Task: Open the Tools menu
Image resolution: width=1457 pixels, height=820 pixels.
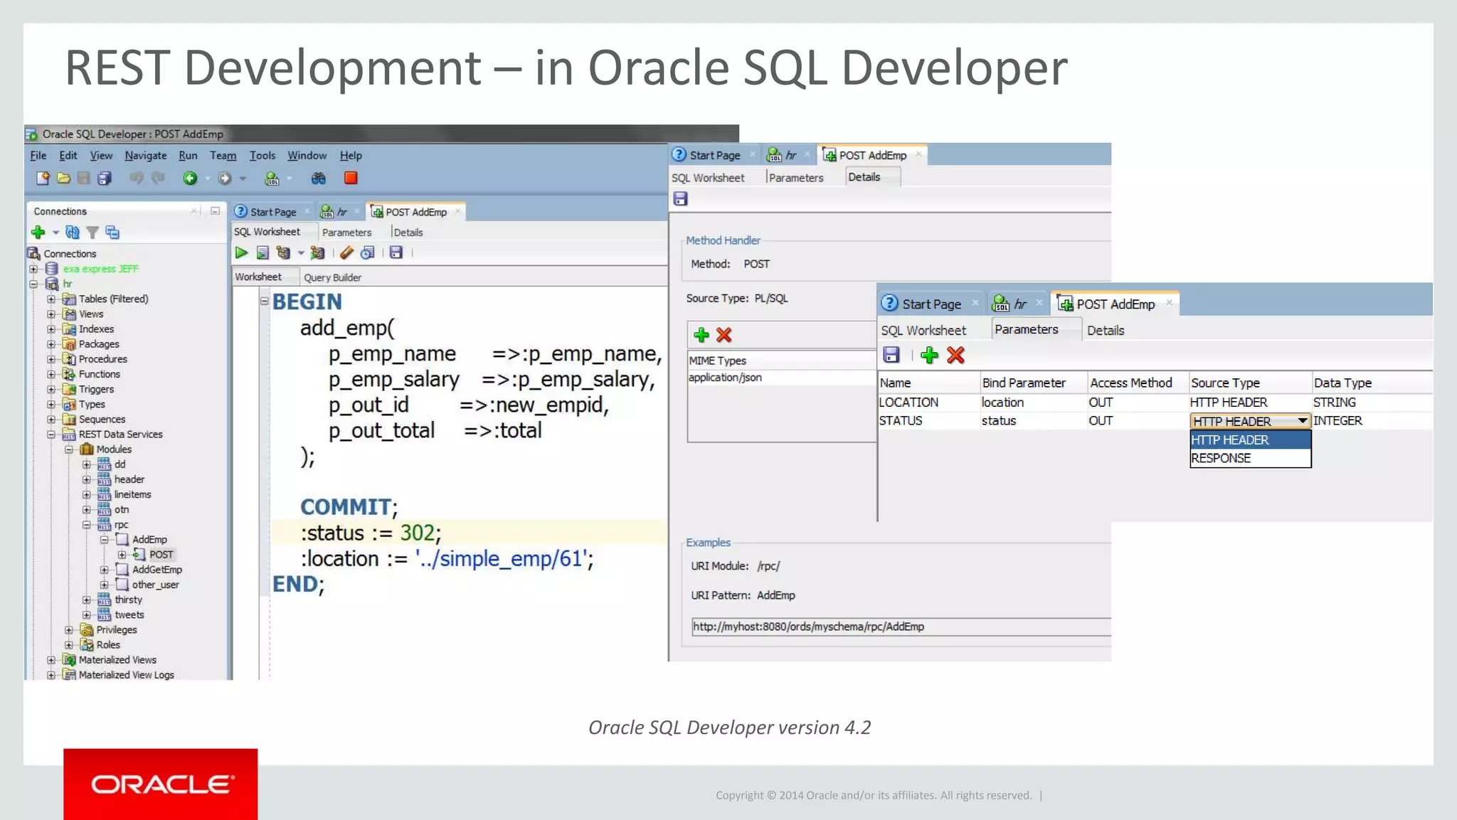Action: [x=262, y=155]
